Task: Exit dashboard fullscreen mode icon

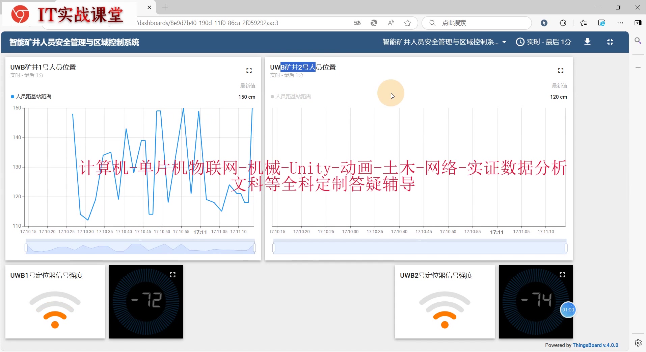Action: 610,42
